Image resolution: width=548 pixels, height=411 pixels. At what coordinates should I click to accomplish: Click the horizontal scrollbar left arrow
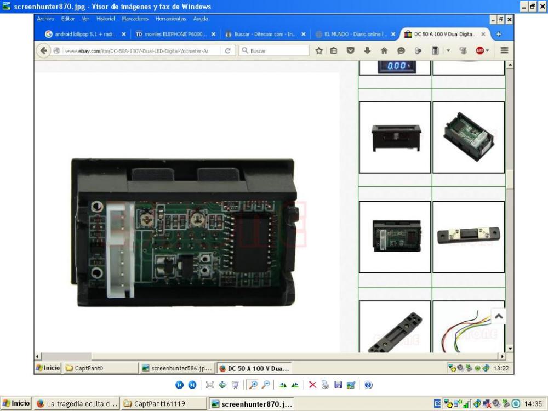[x=38, y=357]
